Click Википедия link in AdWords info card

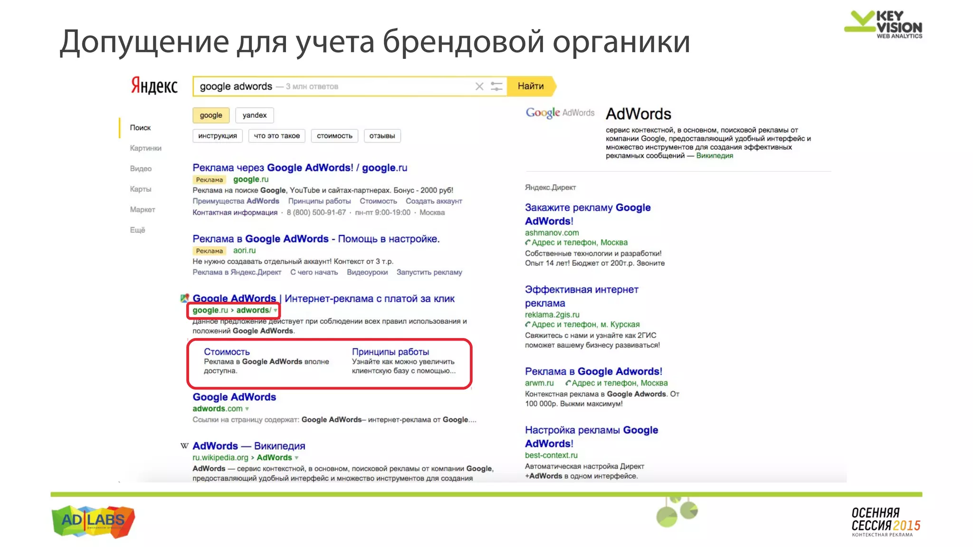click(715, 156)
